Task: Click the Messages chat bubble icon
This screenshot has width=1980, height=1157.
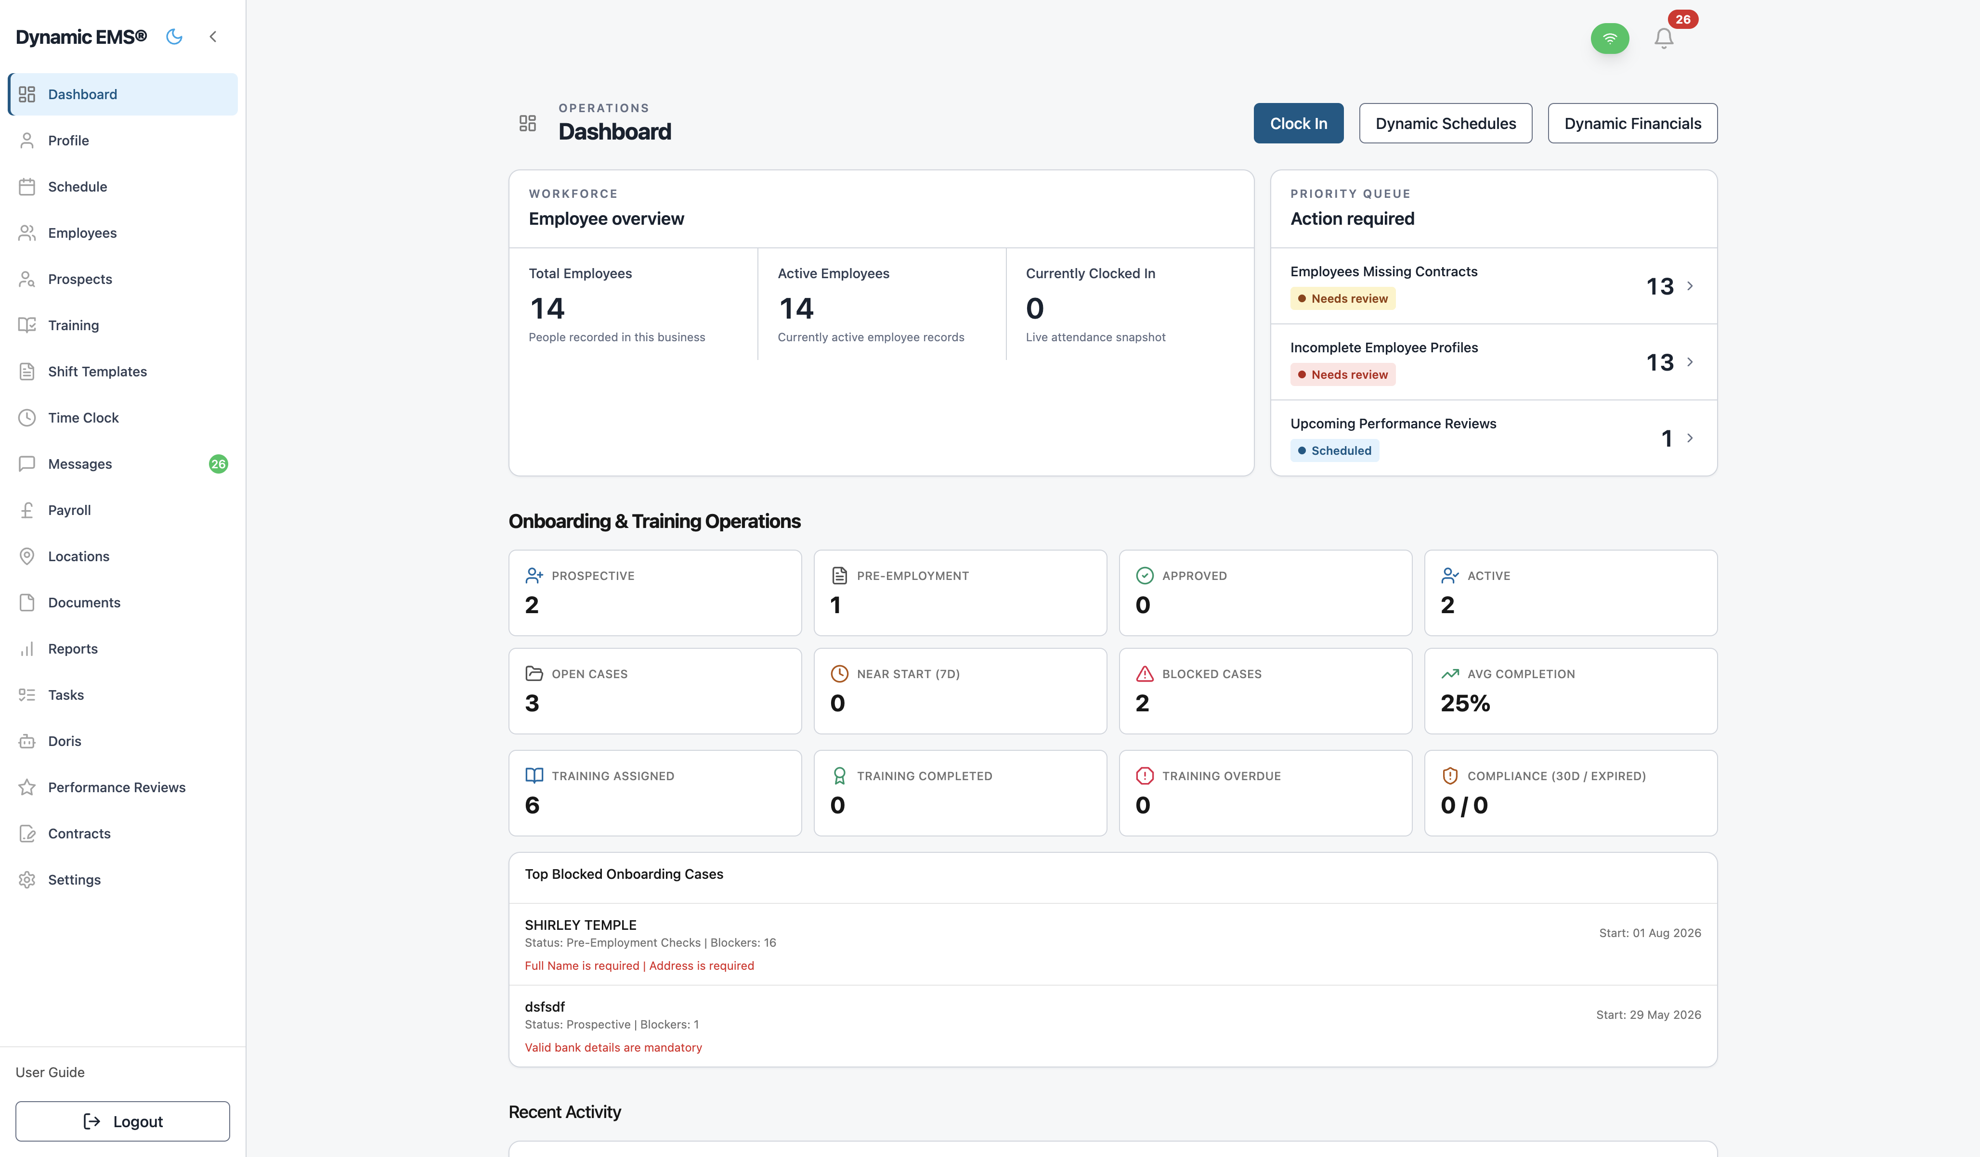Action: tap(27, 464)
